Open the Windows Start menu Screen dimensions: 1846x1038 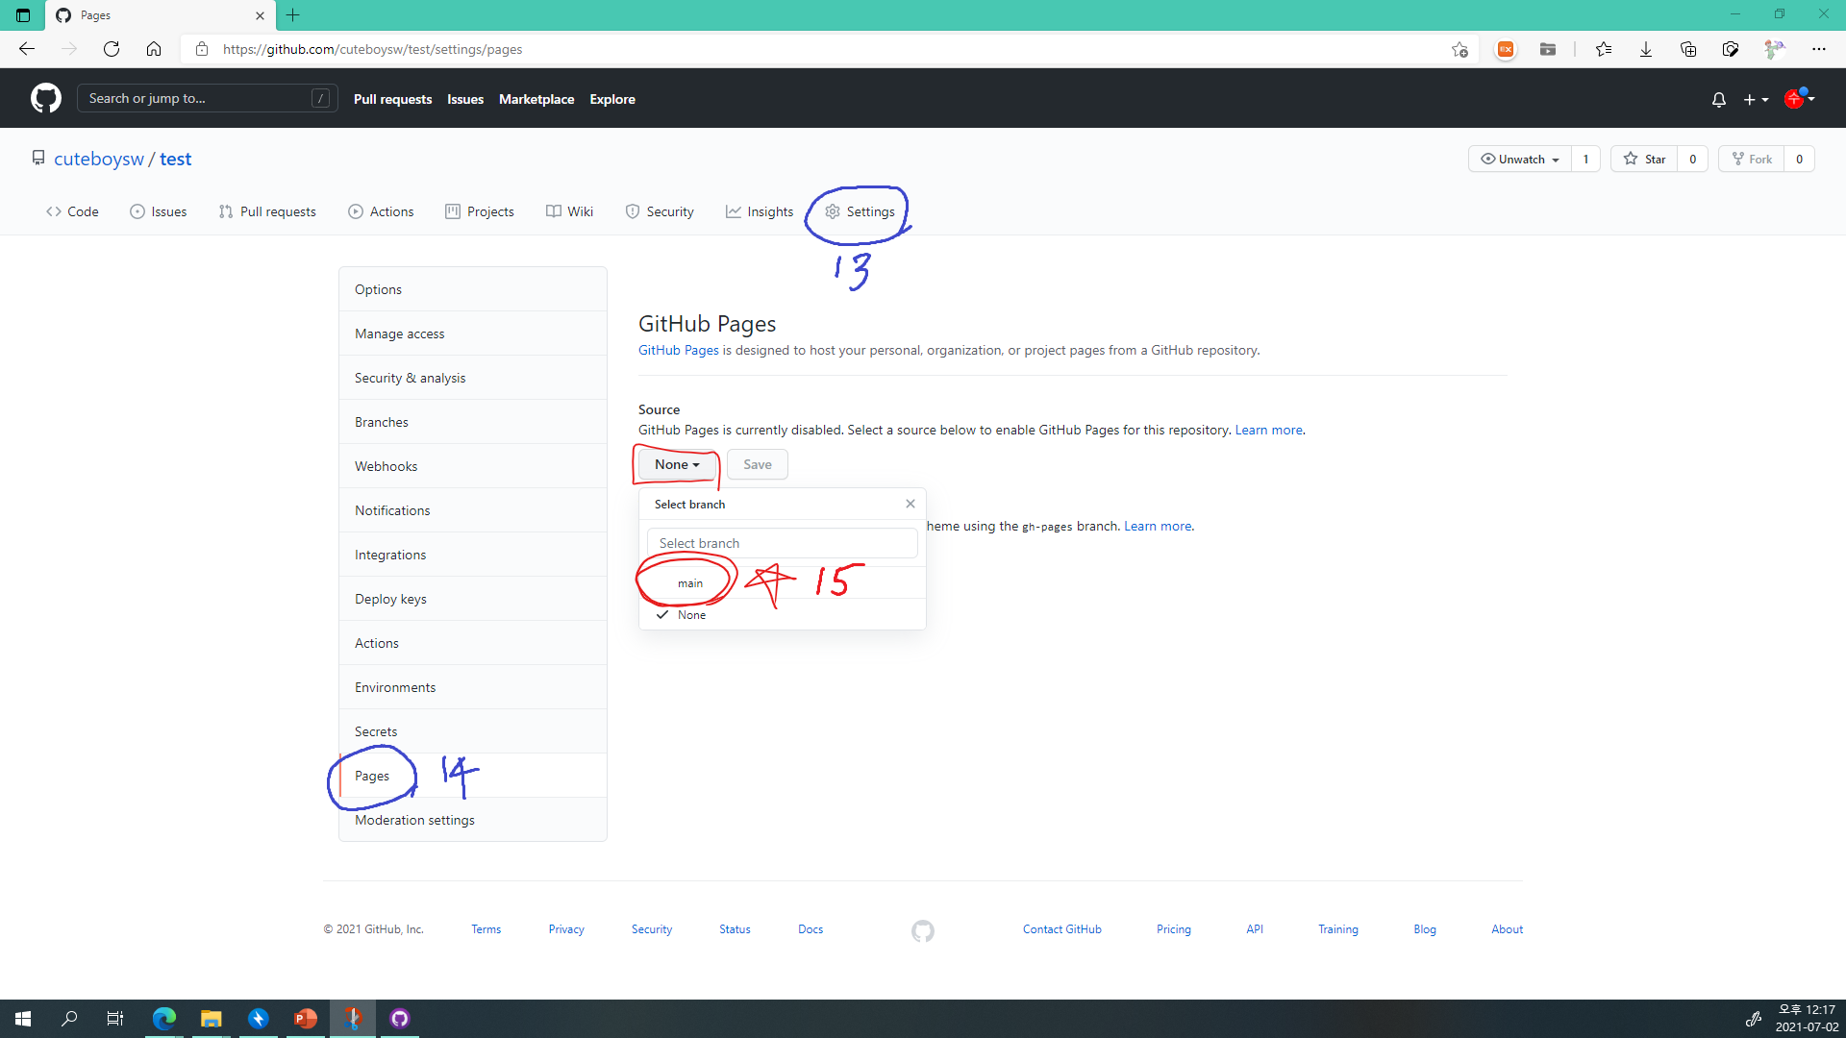23,1019
